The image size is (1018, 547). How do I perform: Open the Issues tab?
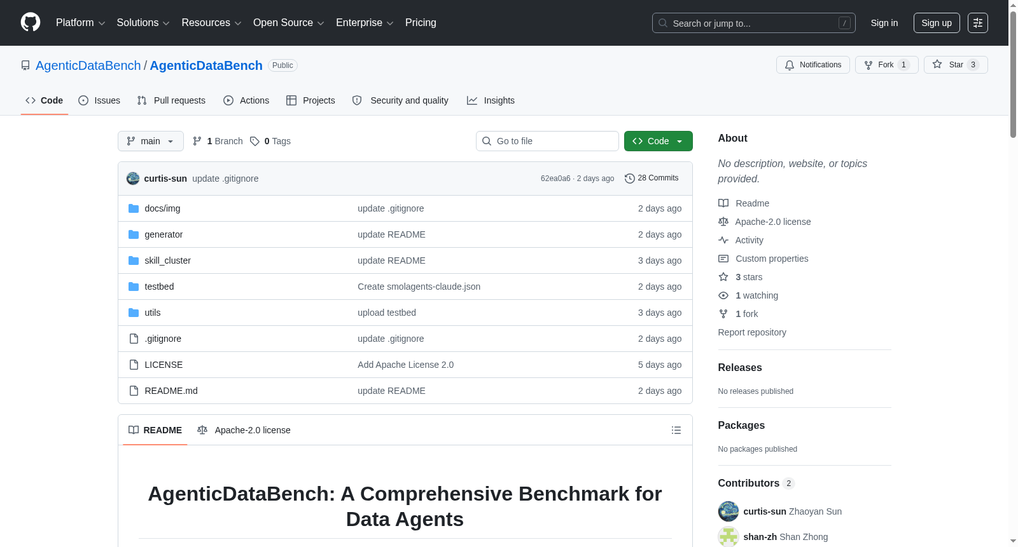tap(99, 100)
